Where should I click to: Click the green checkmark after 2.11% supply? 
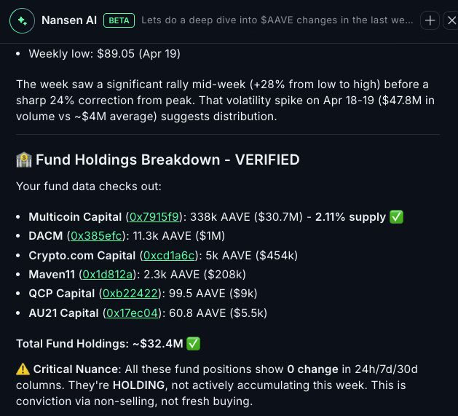point(397,217)
